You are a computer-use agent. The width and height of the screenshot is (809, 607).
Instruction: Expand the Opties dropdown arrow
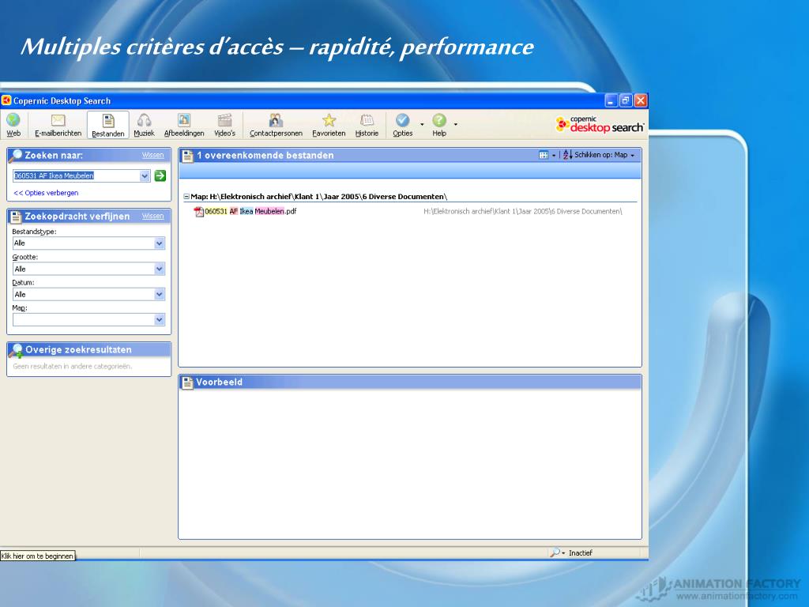click(422, 124)
